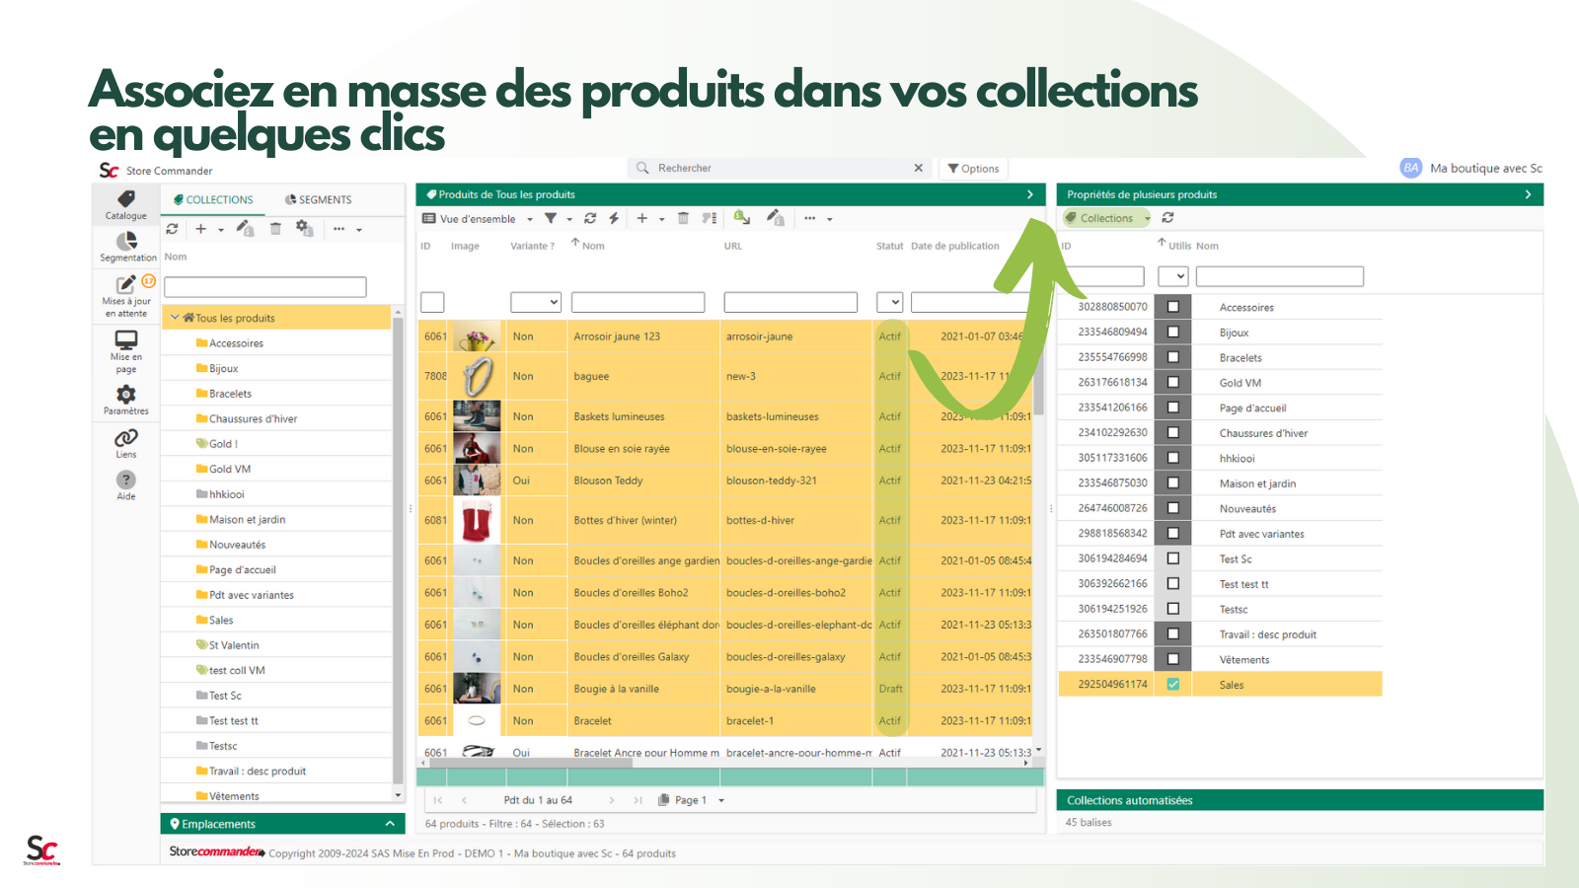This screenshot has height=888, width=1579.
Task: Click the selection list icon in the products toolbar
Action: coord(710,218)
